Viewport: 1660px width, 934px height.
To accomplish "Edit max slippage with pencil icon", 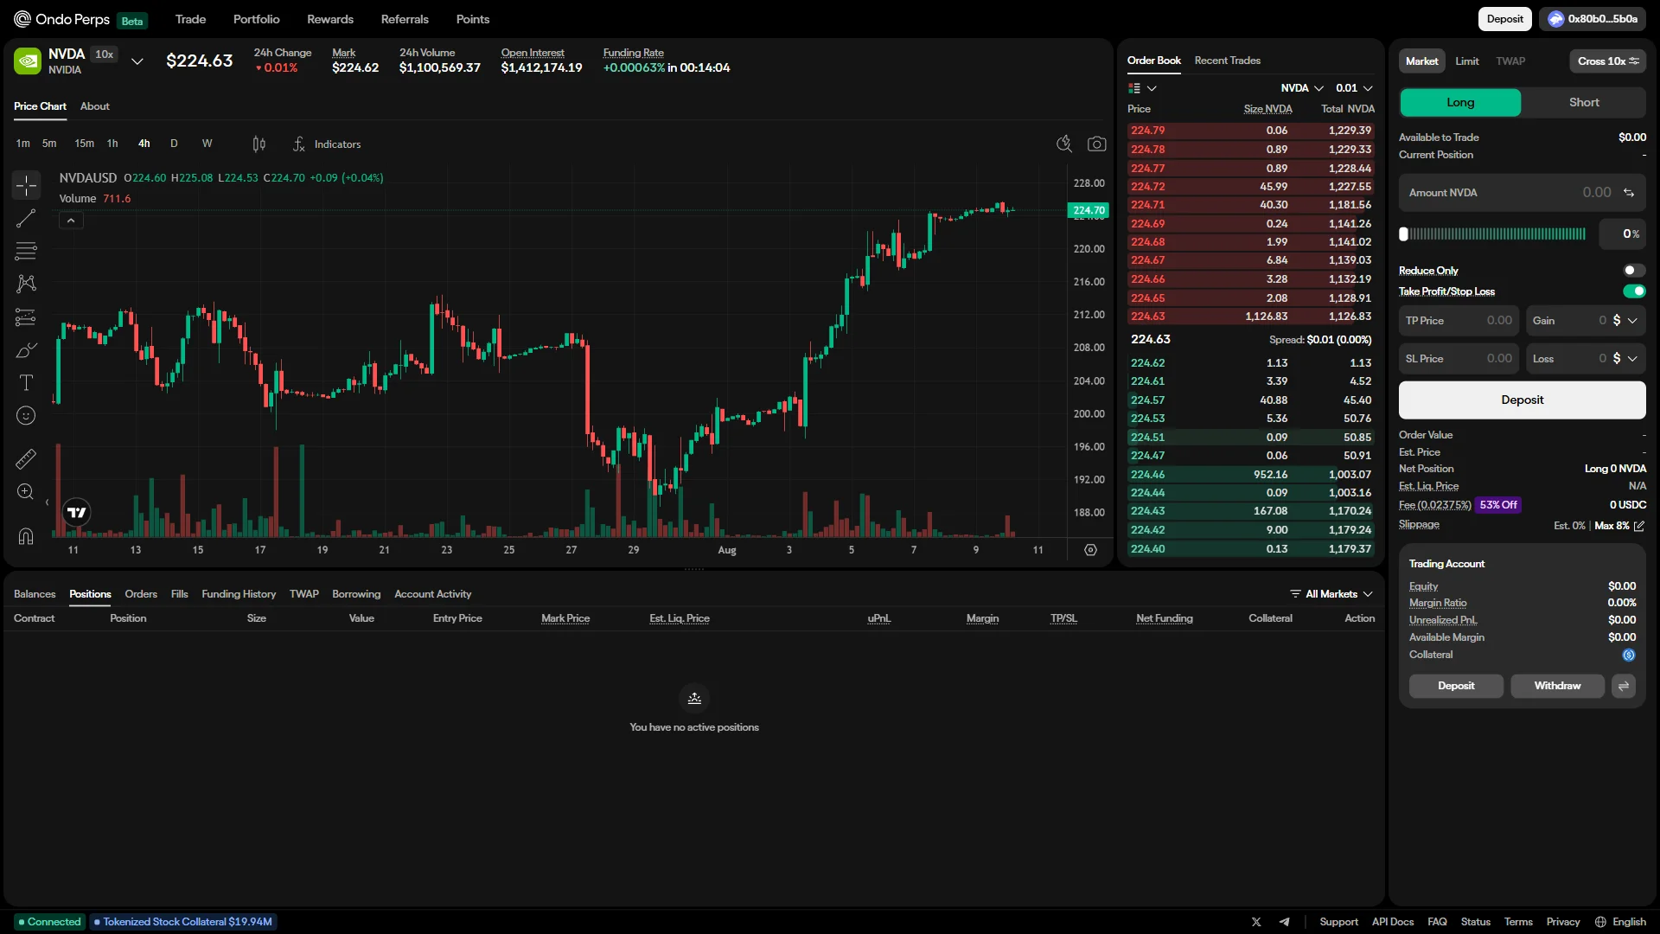I will [x=1639, y=526].
